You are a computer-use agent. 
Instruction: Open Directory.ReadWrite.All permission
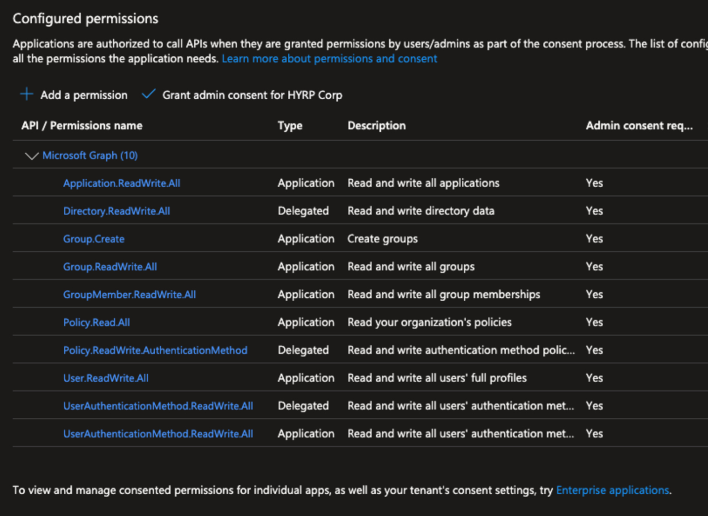[x=117, y=211]
